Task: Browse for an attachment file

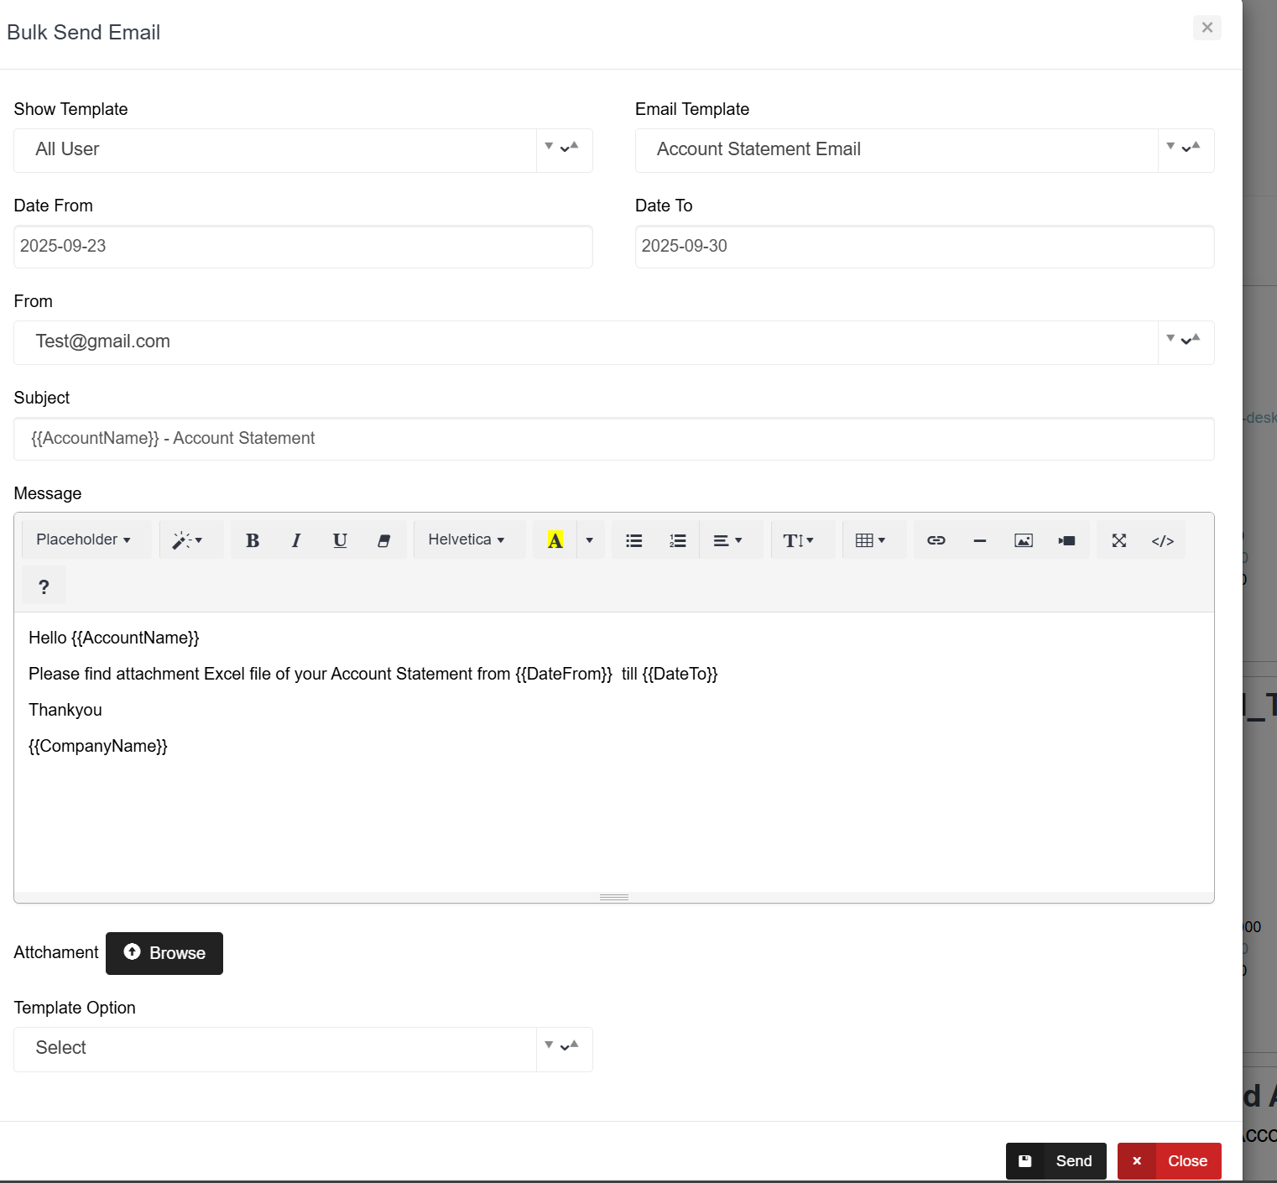Action: click(x=164, y=953)
